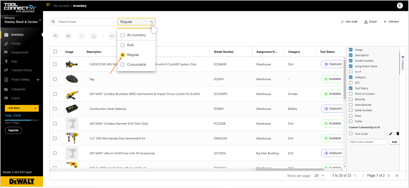Click the DeWalt logo
The width and height of the screenshot is (409, 188).
[x=22, y=182]
